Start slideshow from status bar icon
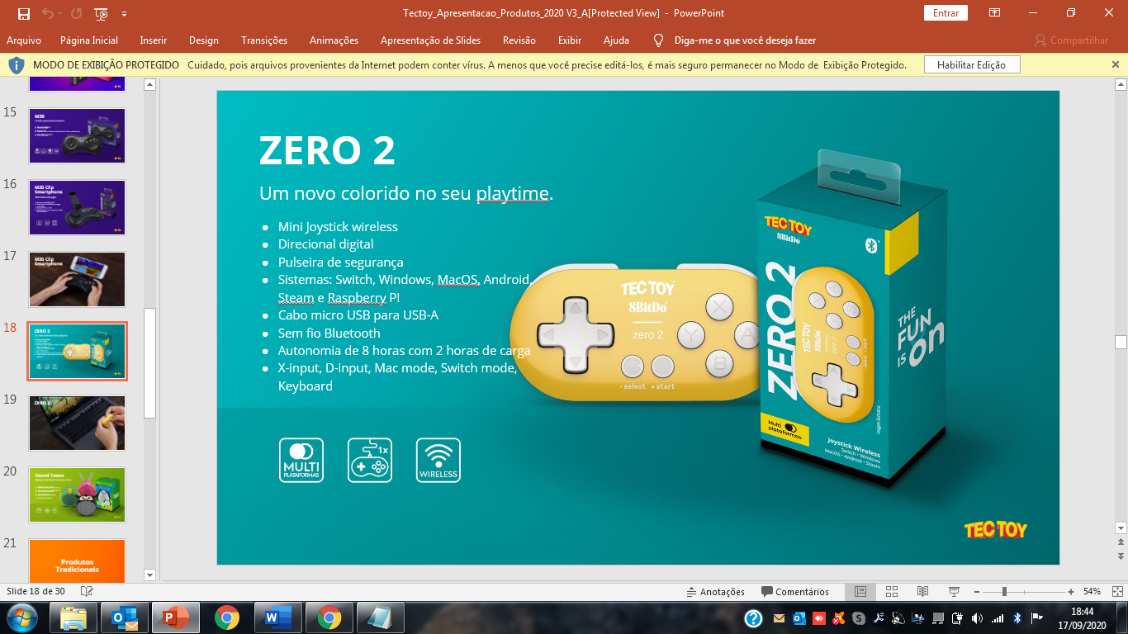The image size is (1128, 634). click(x=955, y=591)
